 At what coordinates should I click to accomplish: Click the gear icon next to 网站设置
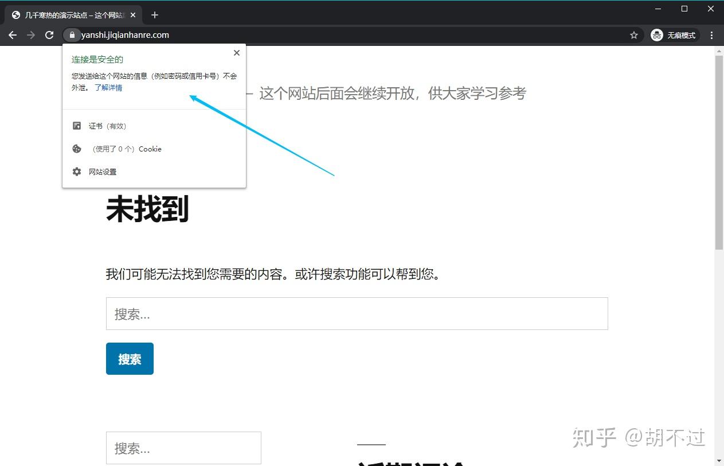point(77,172)
